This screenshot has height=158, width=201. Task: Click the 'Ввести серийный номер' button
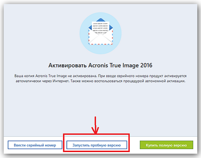35,145
